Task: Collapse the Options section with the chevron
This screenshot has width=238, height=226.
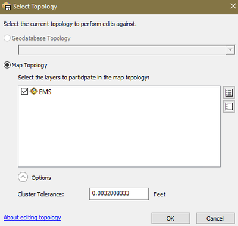Action: [23, 177]
